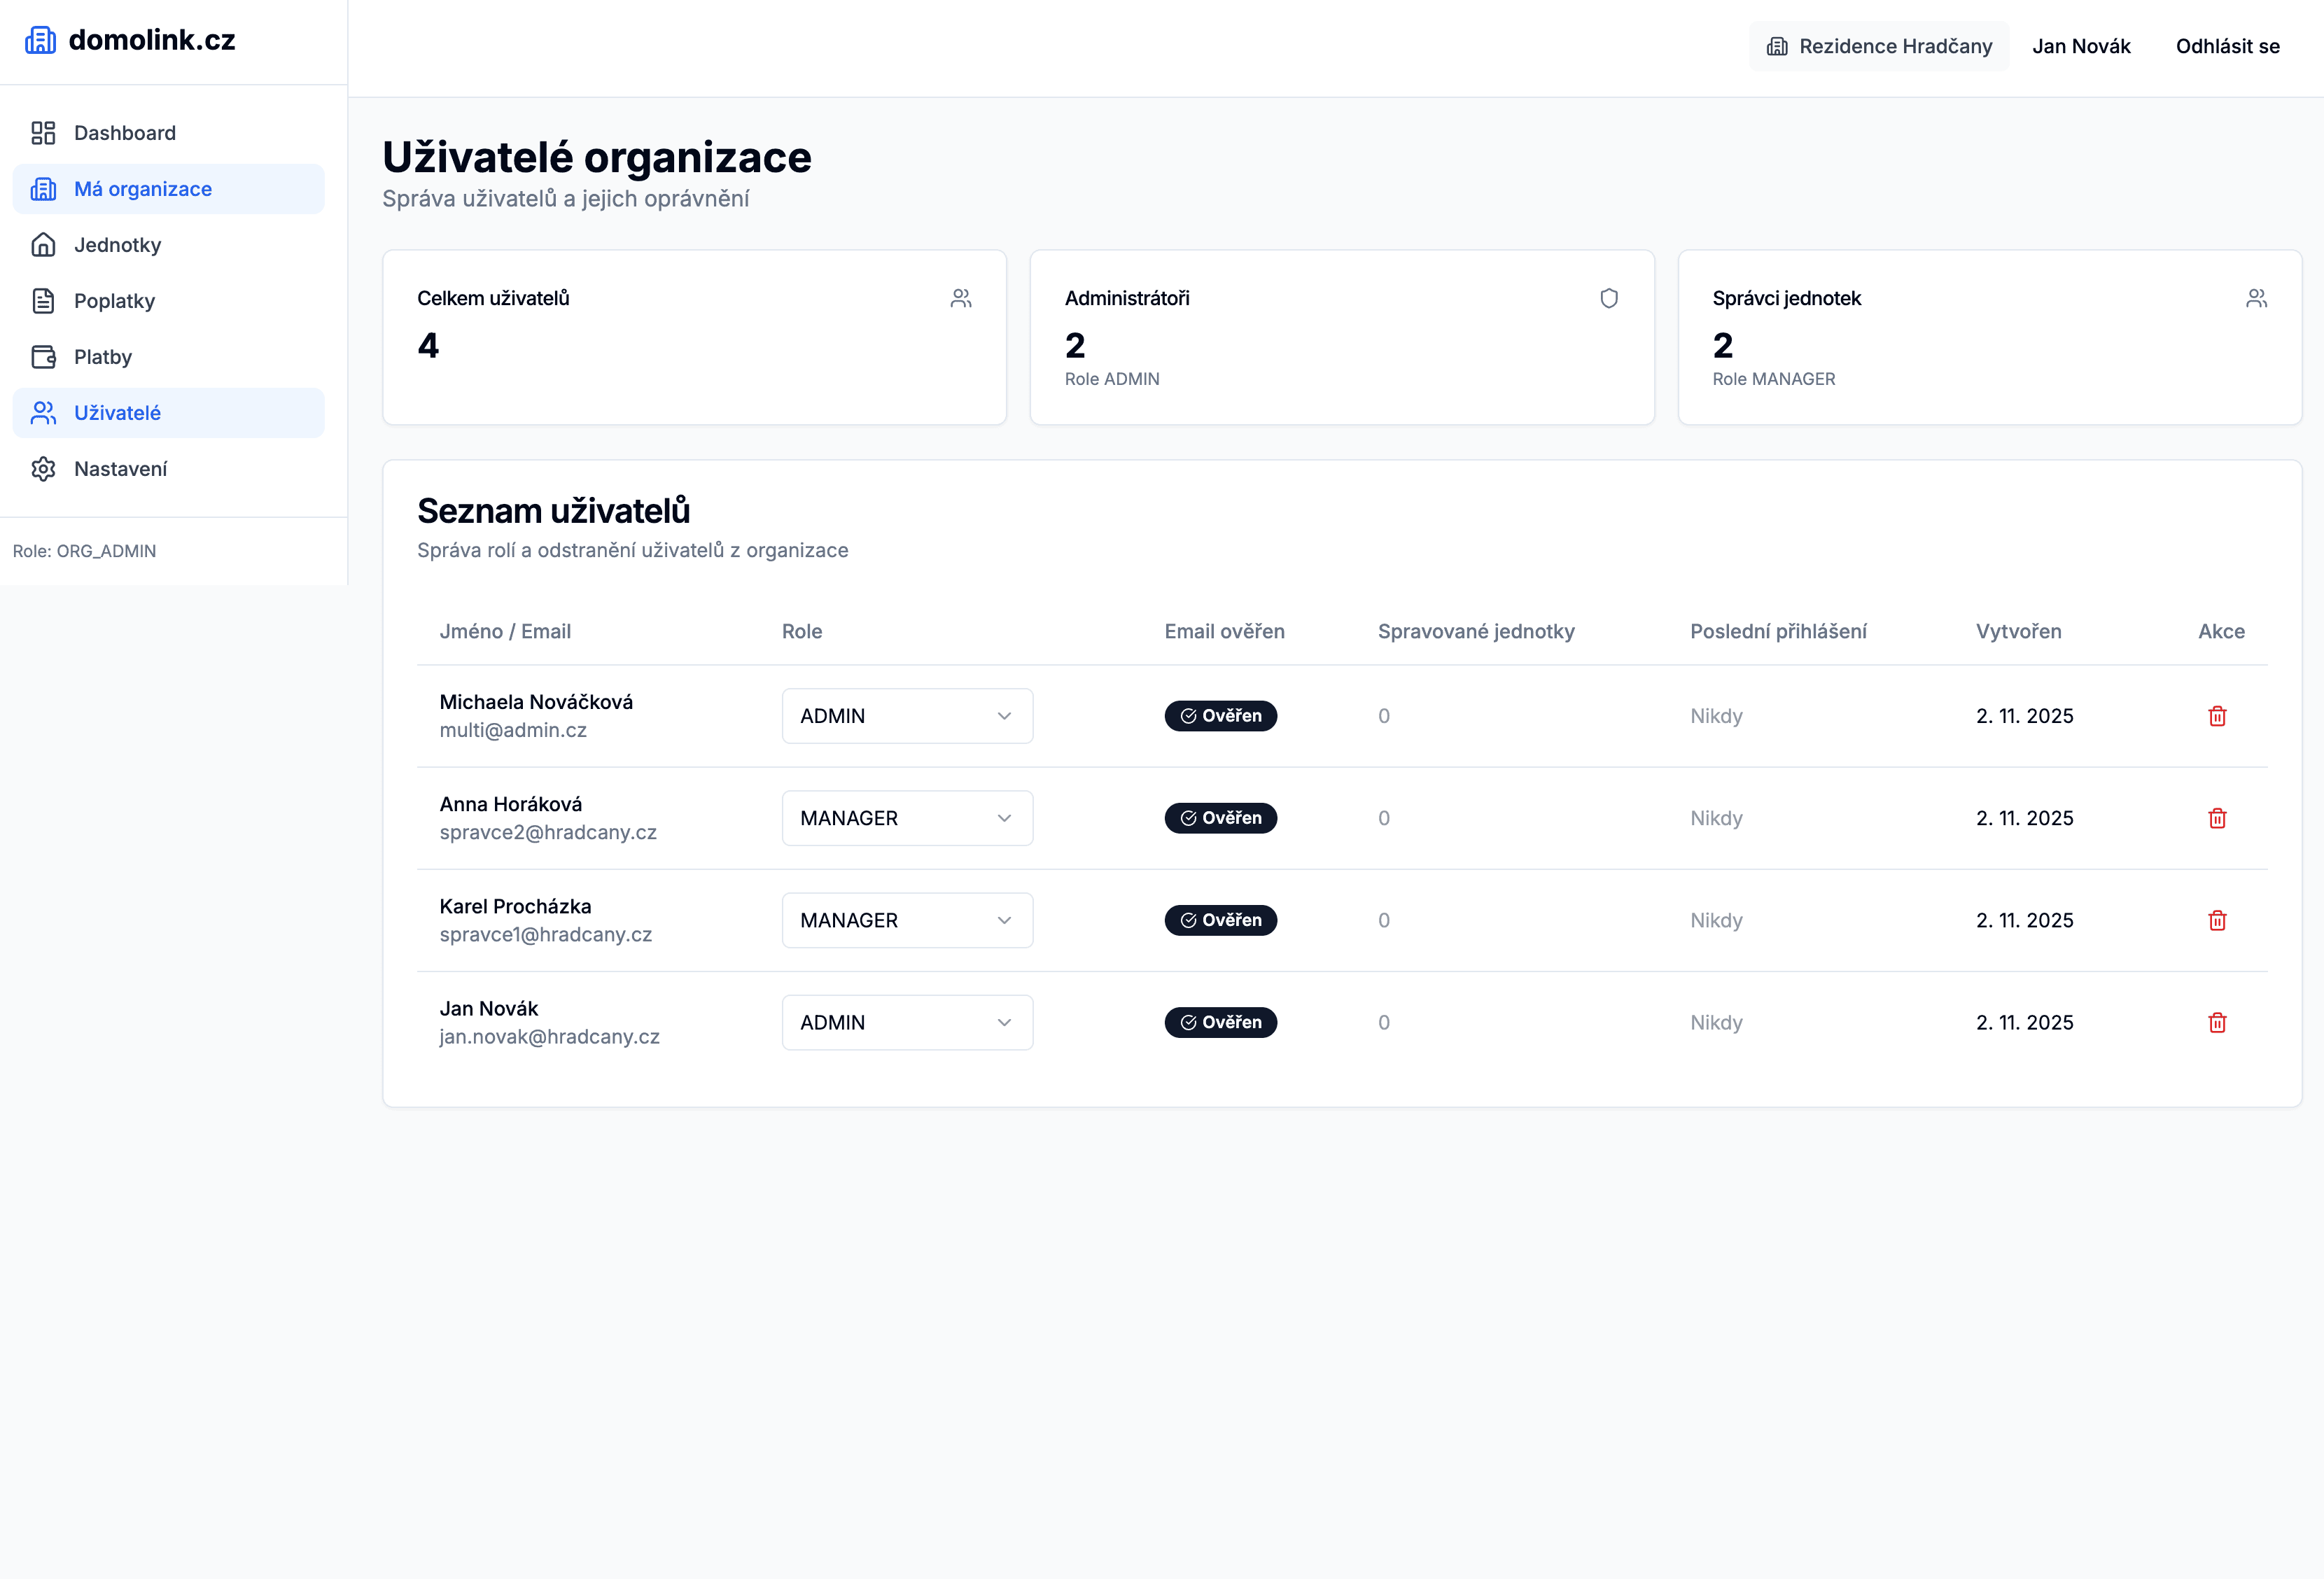Open Karel Procházka's role selector
Screen dimensions: 2324x1579
[906, 920]
